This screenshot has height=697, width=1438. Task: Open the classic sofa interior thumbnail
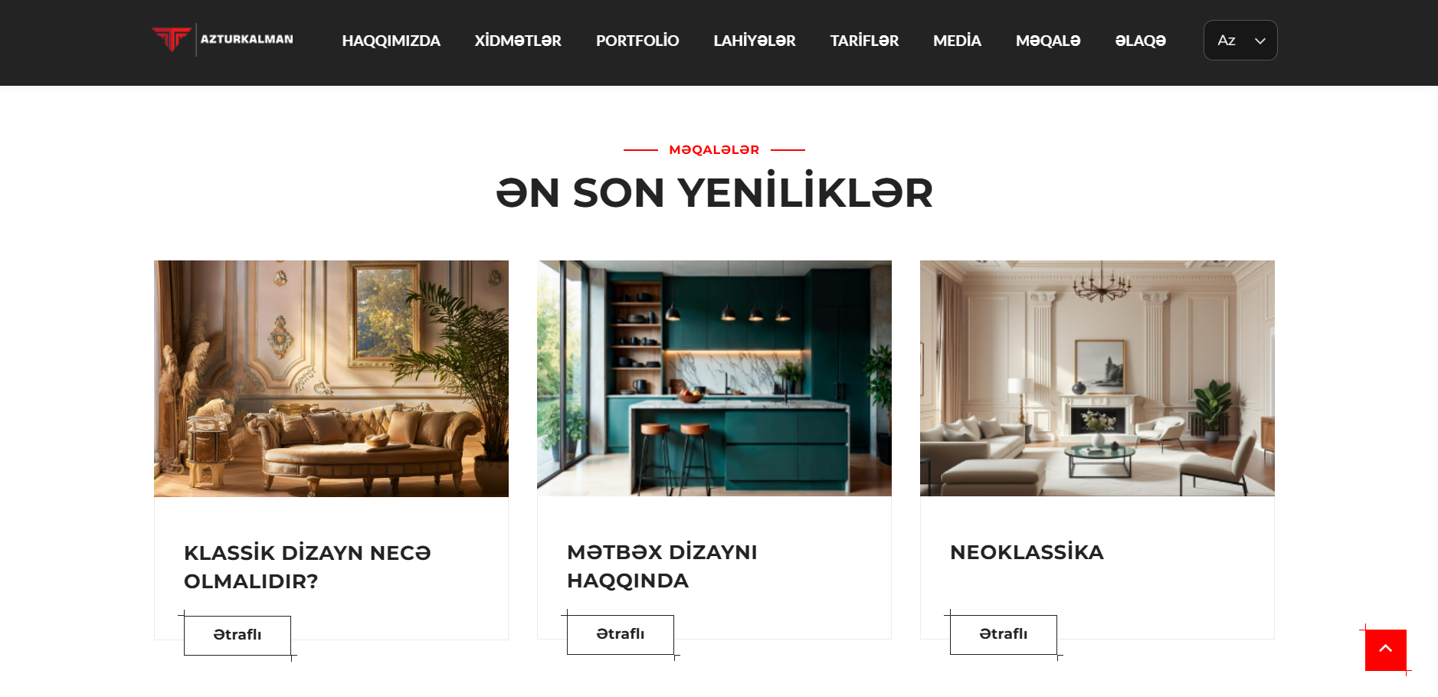coord(331,378)
